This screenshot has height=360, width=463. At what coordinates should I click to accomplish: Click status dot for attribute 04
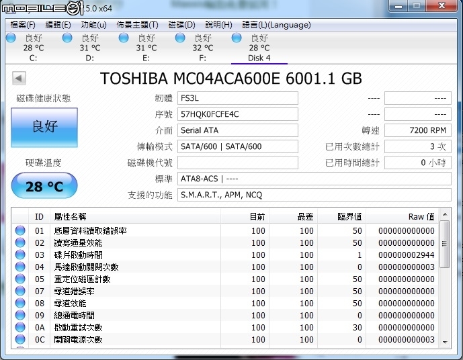pos(20,267)
